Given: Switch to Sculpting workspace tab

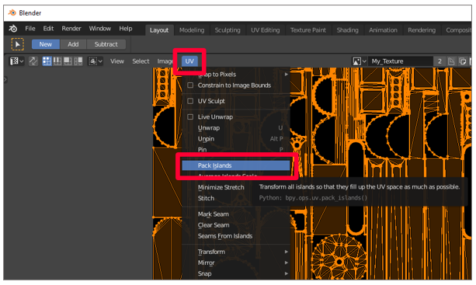Looking at the screenshot, I should 228,30.
